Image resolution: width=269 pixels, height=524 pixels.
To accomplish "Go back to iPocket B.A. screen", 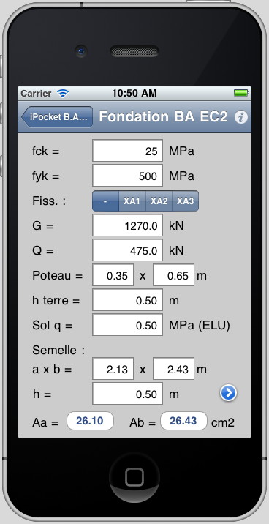I will 57,117.
